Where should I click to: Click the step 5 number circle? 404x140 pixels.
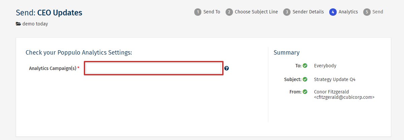[x=367, y=12]
